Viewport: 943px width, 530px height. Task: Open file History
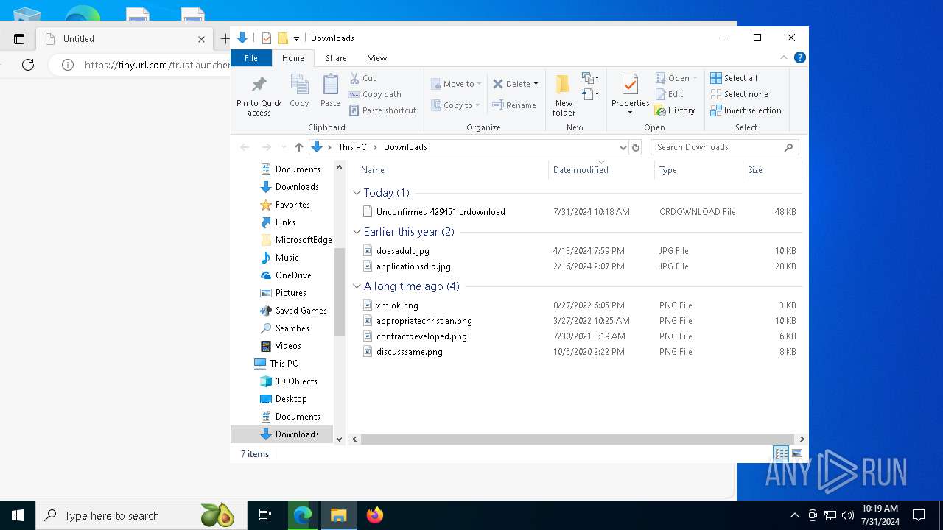(x=675, y=110)
